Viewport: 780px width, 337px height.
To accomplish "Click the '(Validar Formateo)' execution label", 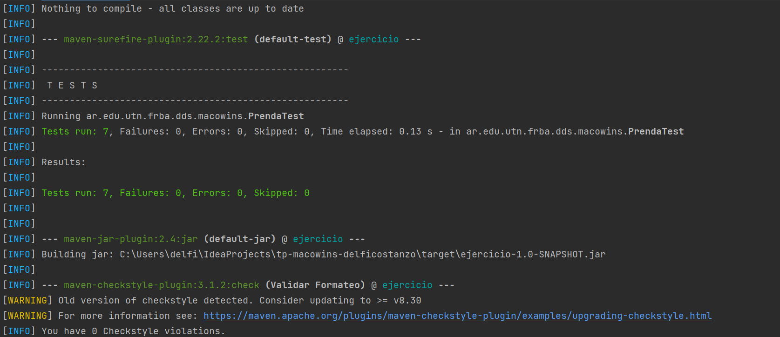I will [x=315, y=285].
